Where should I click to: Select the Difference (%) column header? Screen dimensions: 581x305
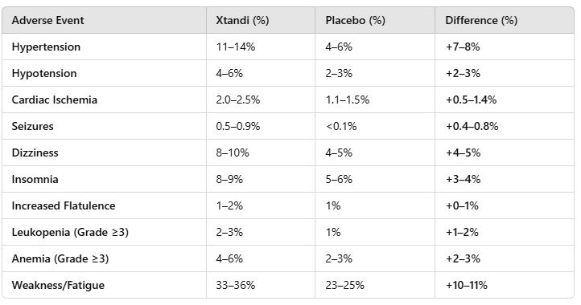click(x=481, y=20)
